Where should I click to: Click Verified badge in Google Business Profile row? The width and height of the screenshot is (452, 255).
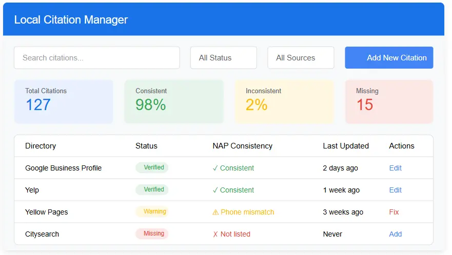pyautogui.click(x=152, y=167)
